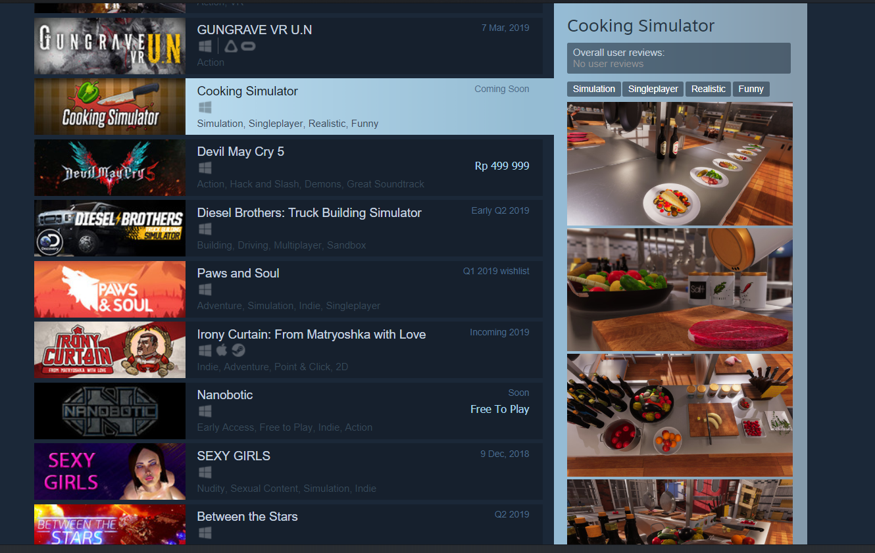
Task: Pick the Funny tag button
Action: coord(751,89)
